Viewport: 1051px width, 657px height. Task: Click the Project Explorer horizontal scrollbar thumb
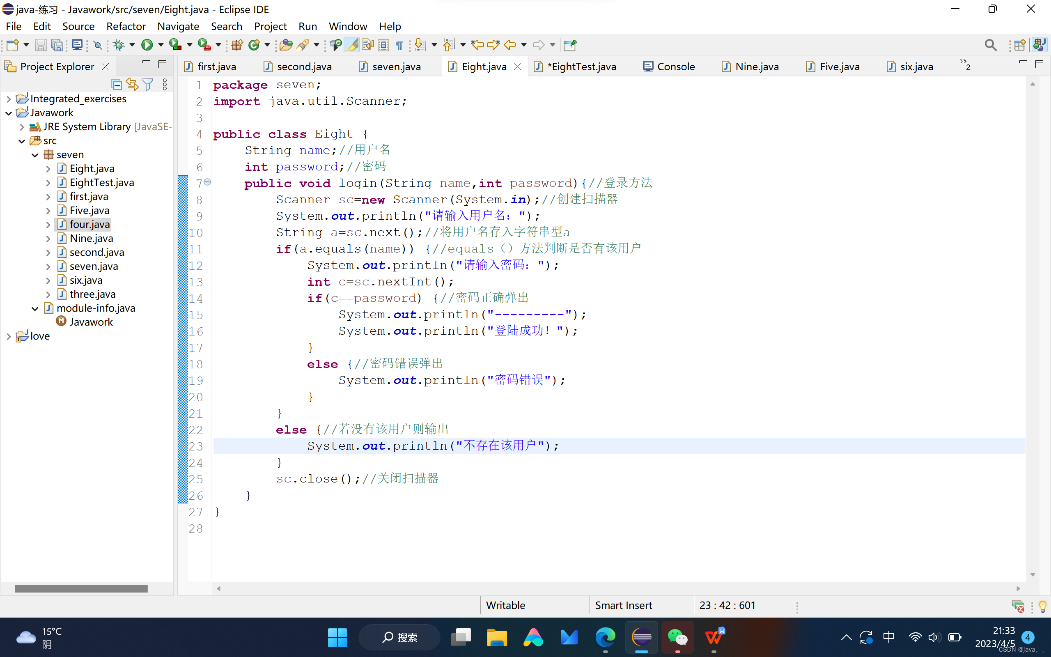[x=81, y=588]
